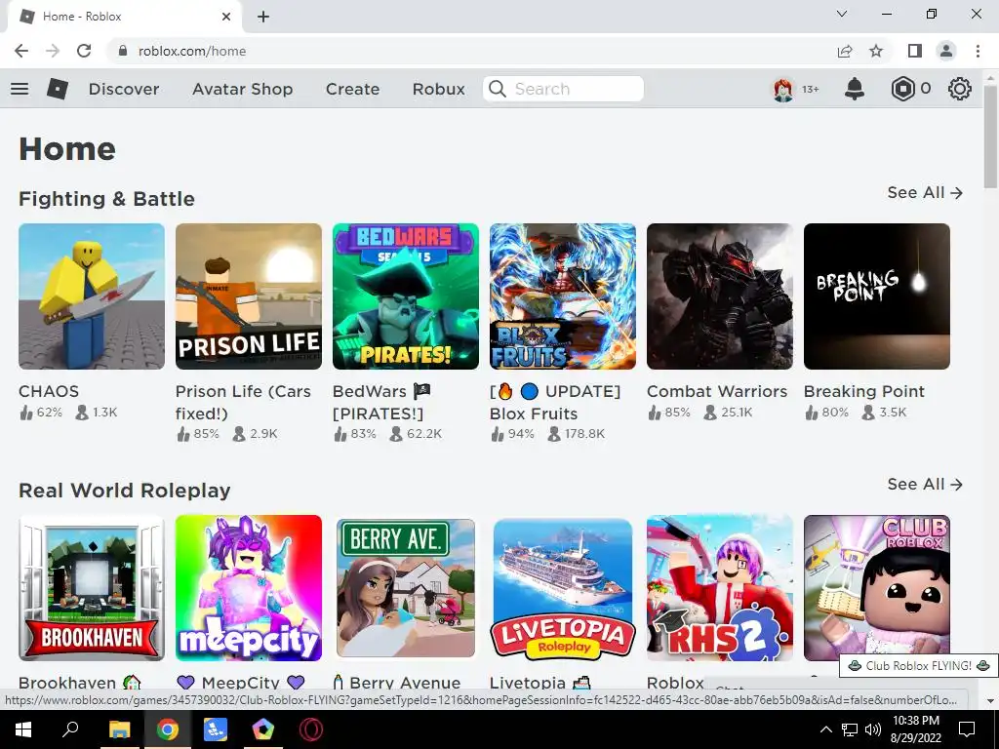Open the Breaking Point thumbnail
999x749 pixels.
(x=877, y=296)
